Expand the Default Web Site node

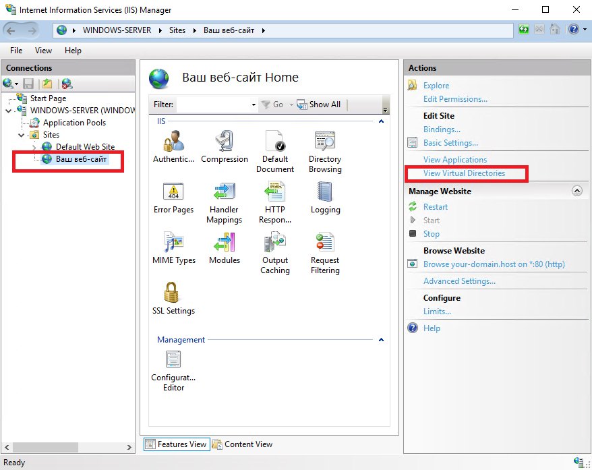[x=34, y=147]
